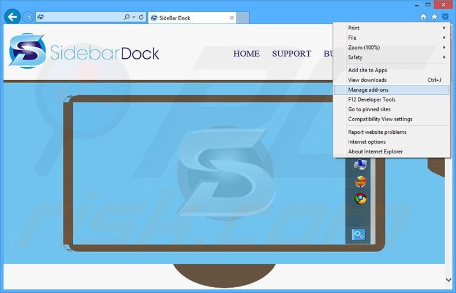Open Favorites with star icon
Image resolution: width=456 pixels, height=293 pixels.
click(434, 17)
